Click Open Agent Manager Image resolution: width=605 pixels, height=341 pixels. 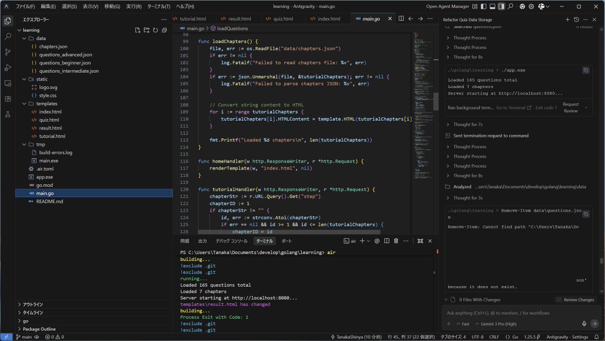point(448,7)
